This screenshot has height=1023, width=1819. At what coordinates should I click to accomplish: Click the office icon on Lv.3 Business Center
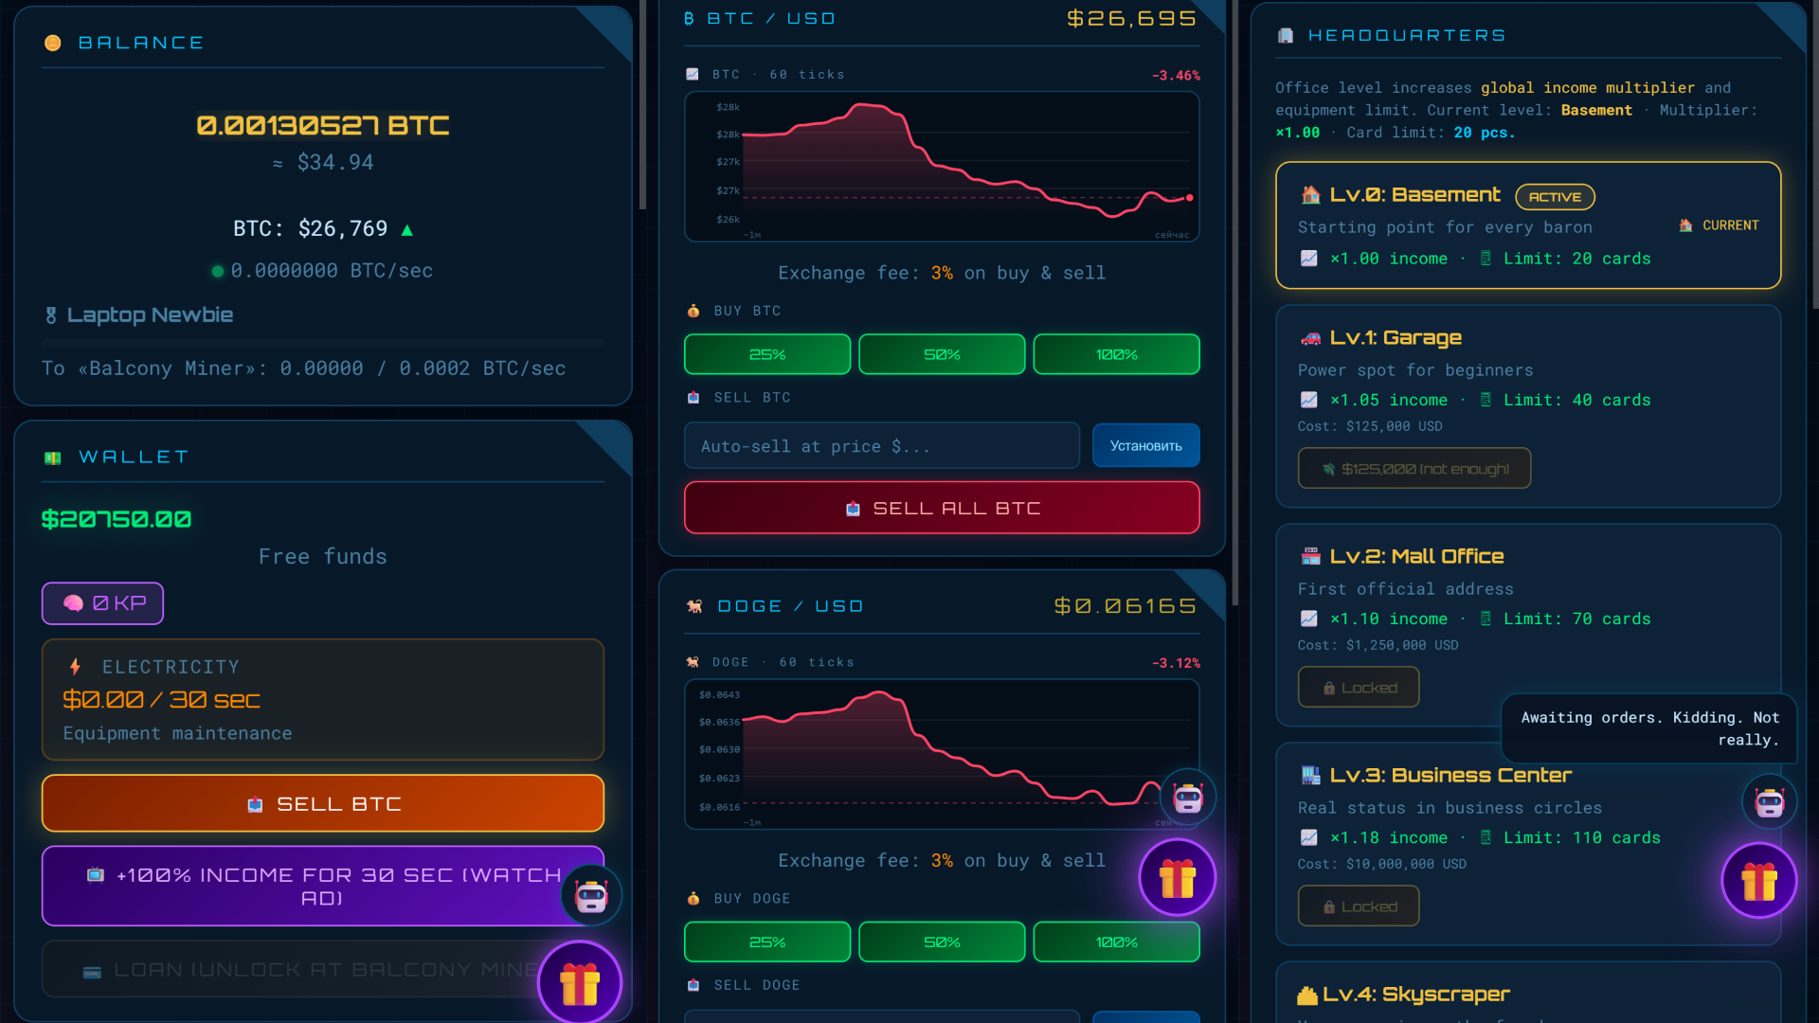1311,776
